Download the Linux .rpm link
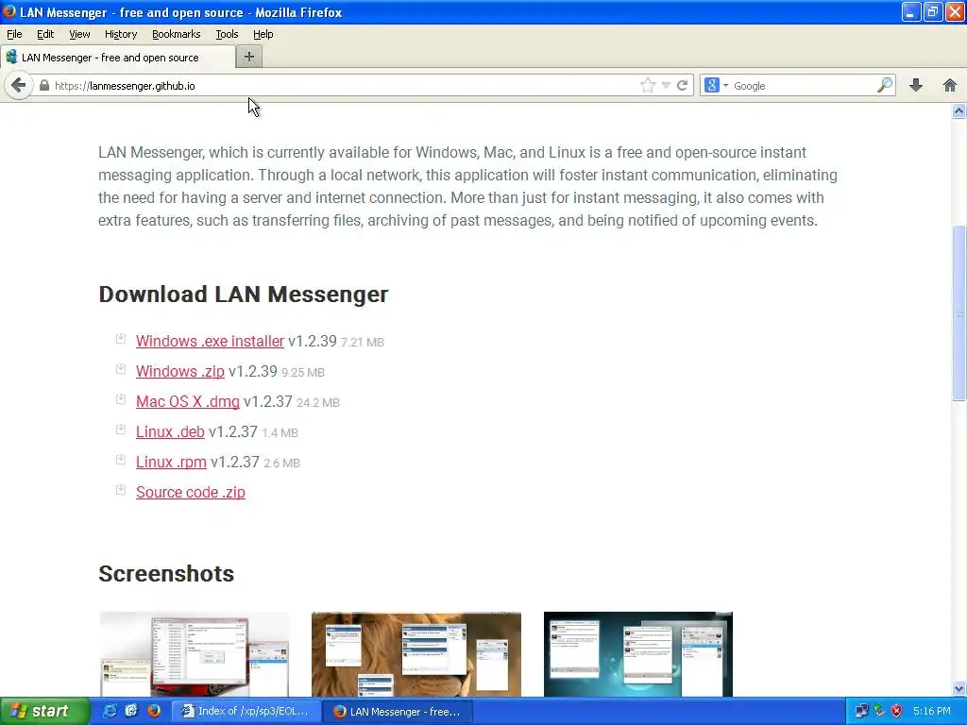The image size is (967, 725). pos(171,462)
